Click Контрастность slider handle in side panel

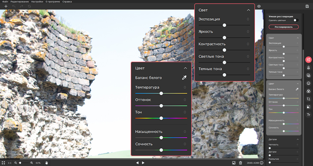pyautogui.click(x=284, y=61)
